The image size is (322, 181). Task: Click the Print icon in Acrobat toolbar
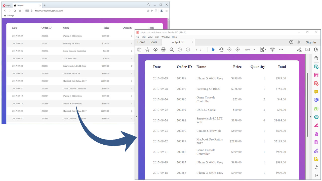pos(164,50)
